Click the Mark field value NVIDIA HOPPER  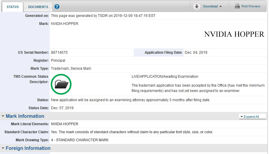(x=64, y=24)
